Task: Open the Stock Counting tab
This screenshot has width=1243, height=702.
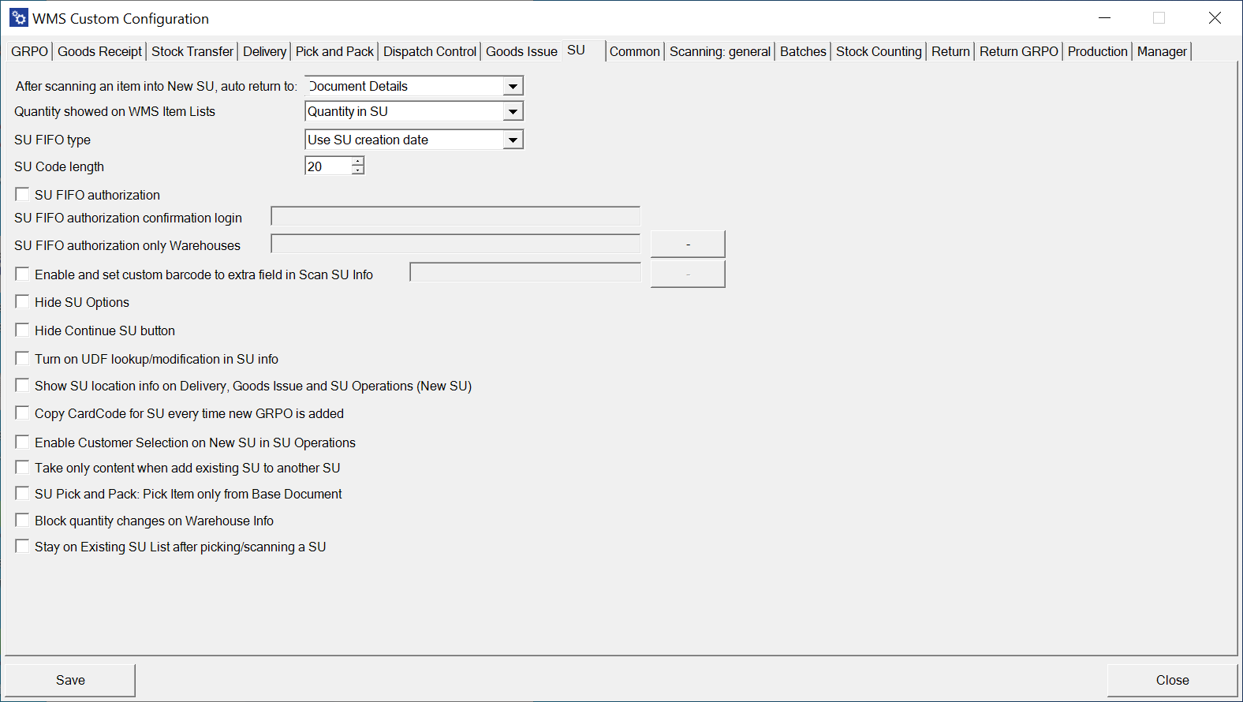Action: coord(879,51)
